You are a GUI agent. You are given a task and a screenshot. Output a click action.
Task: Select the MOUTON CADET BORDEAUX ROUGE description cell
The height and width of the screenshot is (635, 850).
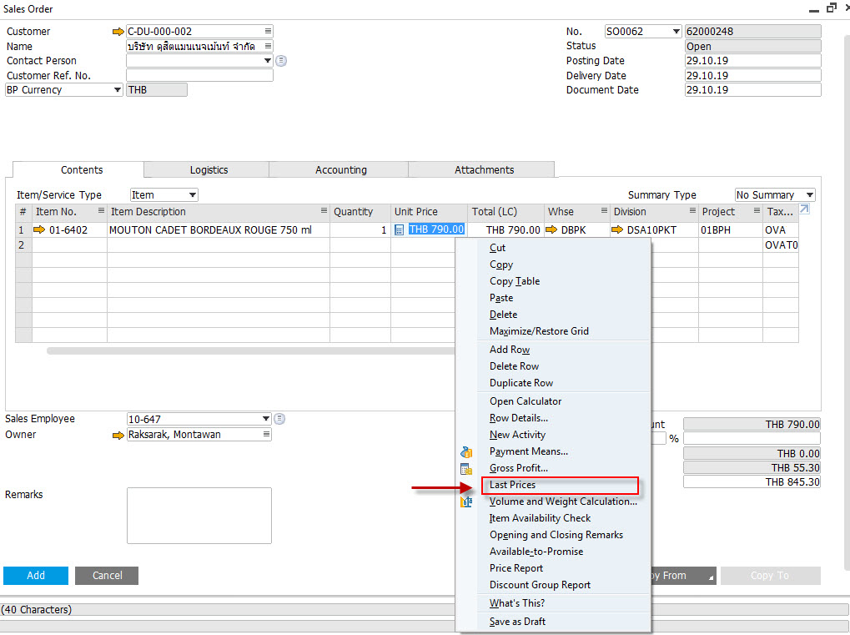pos(219,230)
